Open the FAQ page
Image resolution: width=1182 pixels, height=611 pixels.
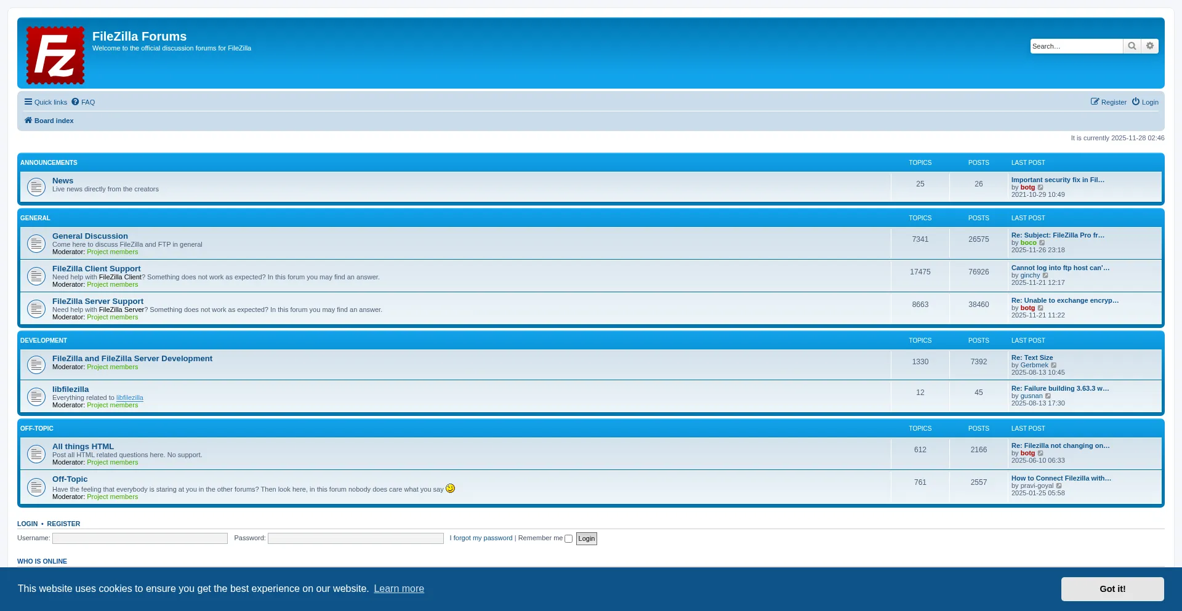point(83,102)
